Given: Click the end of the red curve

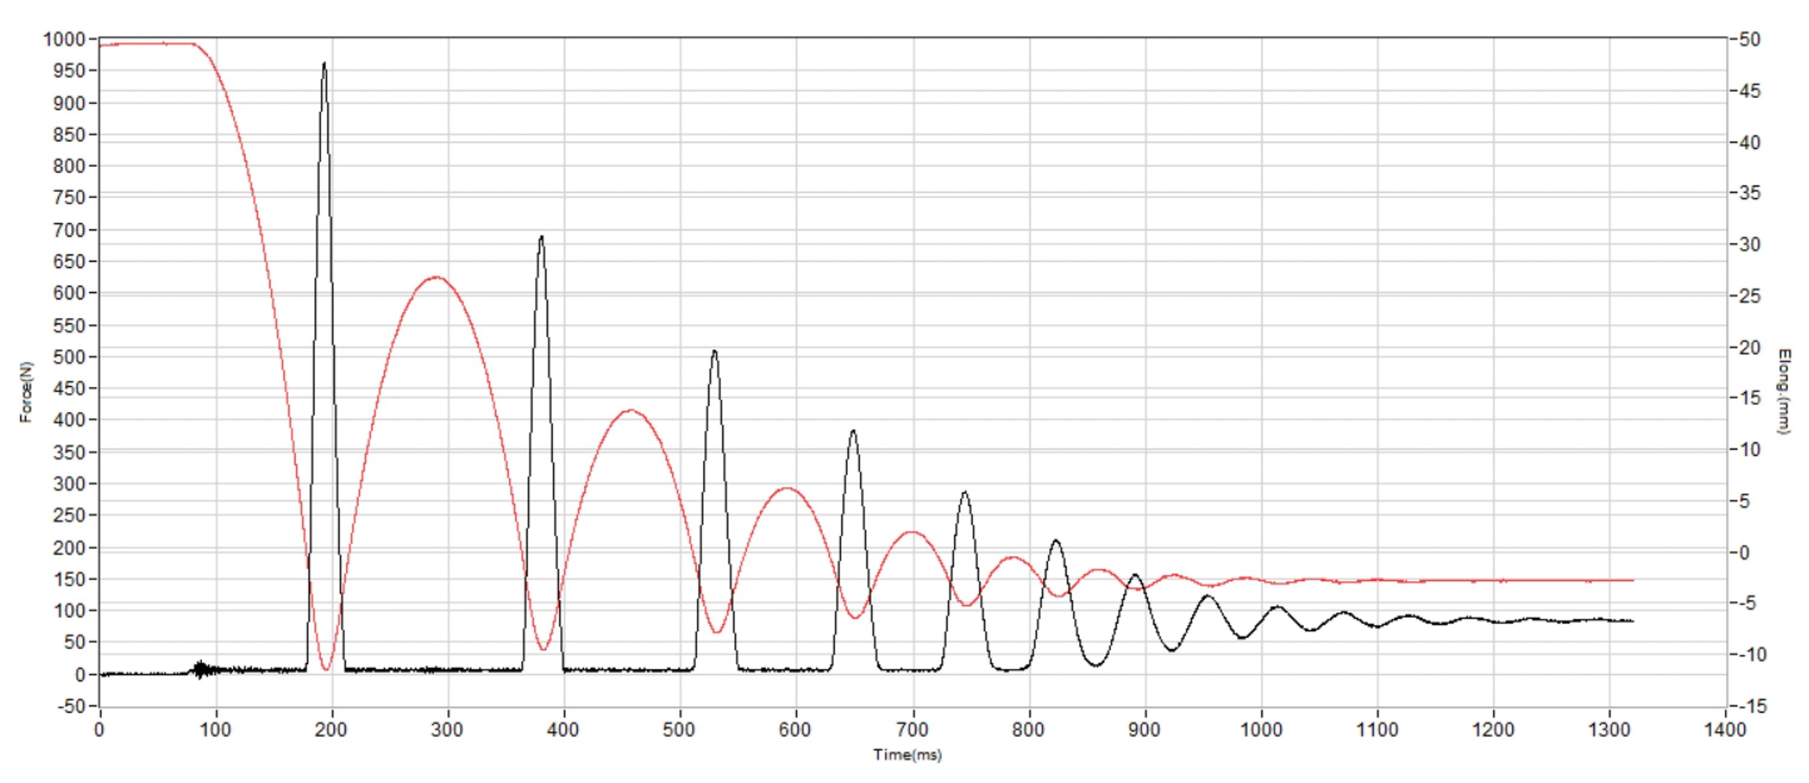Looking at the screenshot, I should tap(1633, 580).
